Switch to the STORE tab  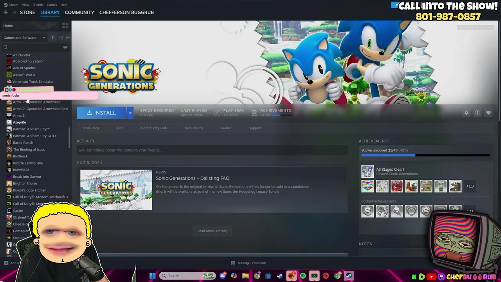coord(27,13)
